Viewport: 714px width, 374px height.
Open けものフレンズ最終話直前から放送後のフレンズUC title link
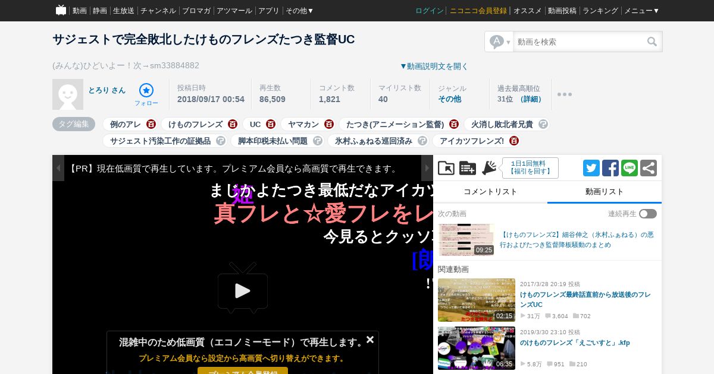[585, 300]
